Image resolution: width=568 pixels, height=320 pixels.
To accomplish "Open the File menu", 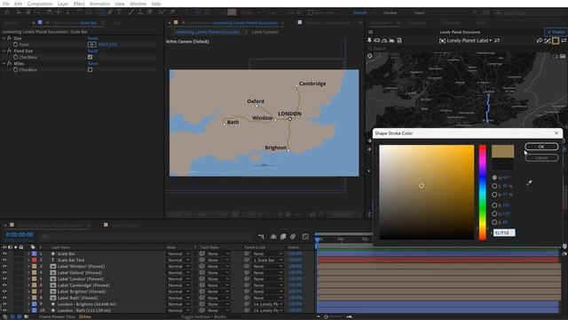I will pyautogui.click(x=6, y=4).
